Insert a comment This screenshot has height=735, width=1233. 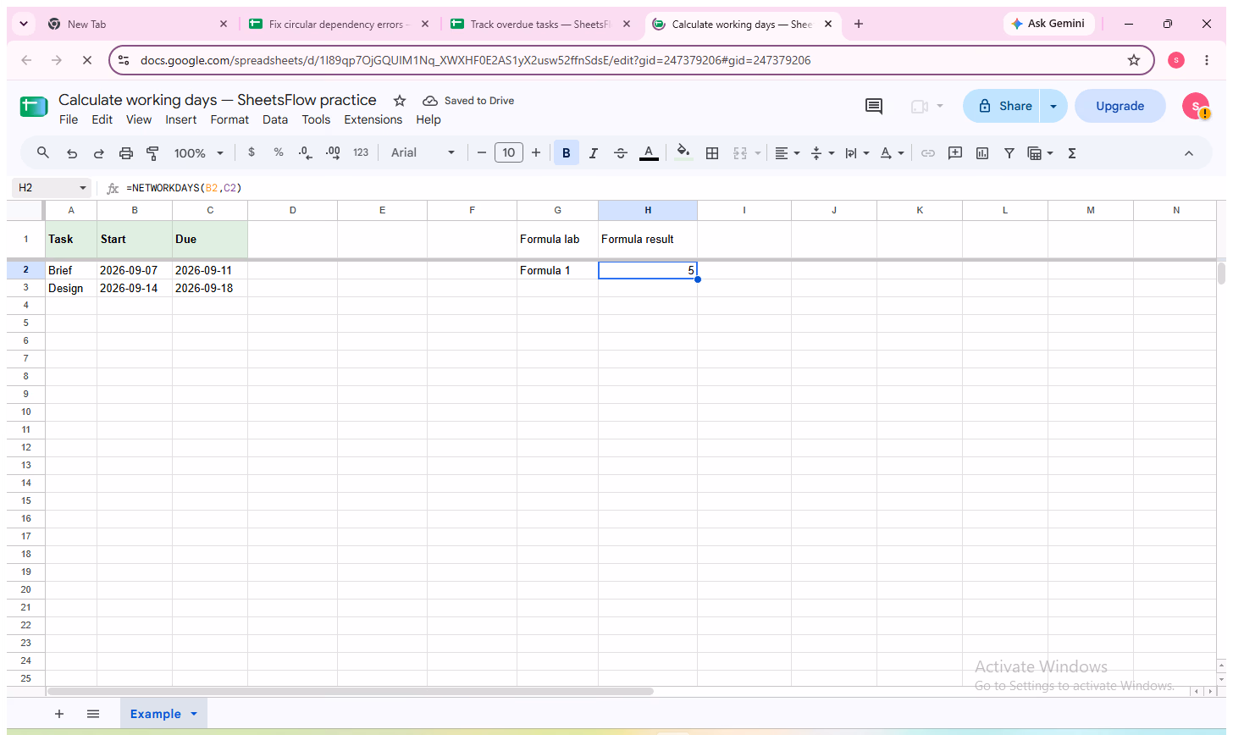955,153
